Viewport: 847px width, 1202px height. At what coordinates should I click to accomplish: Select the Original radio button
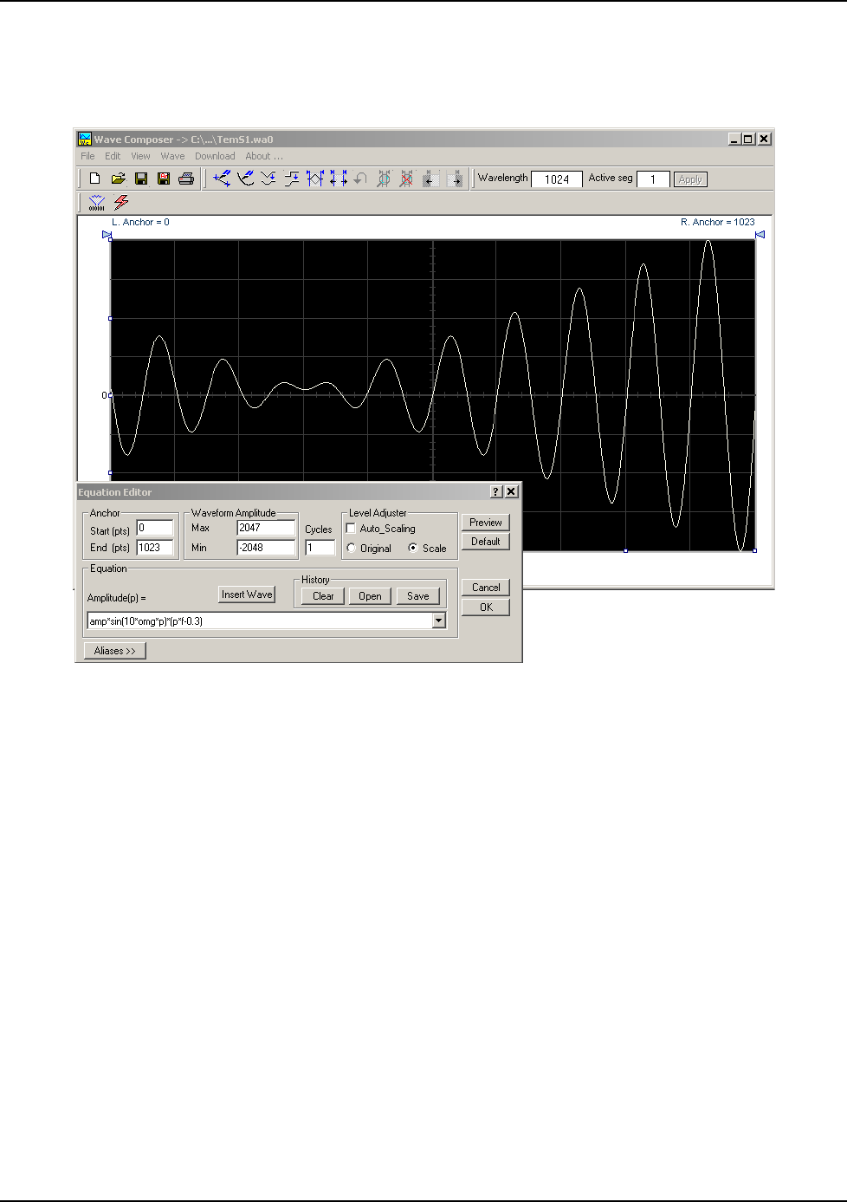click(x=351, y=549)
